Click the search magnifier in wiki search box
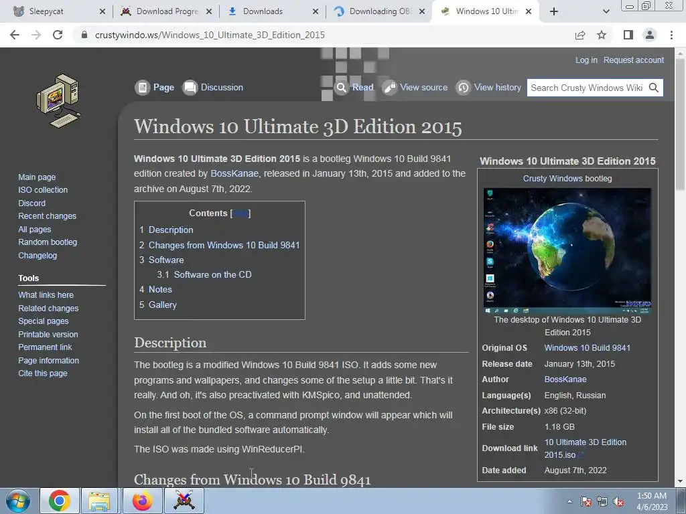The image size is (686, 514). 654,88
